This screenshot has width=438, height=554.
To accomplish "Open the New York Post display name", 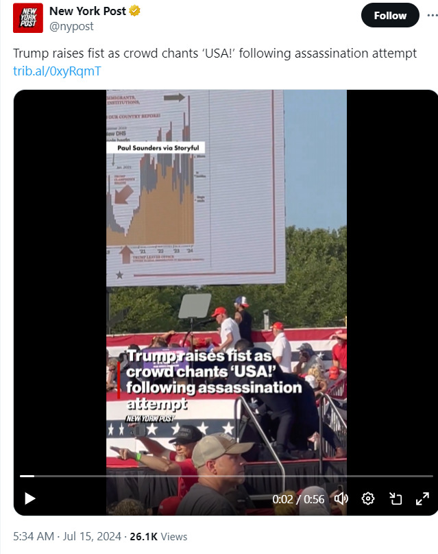I will (88, 11).
